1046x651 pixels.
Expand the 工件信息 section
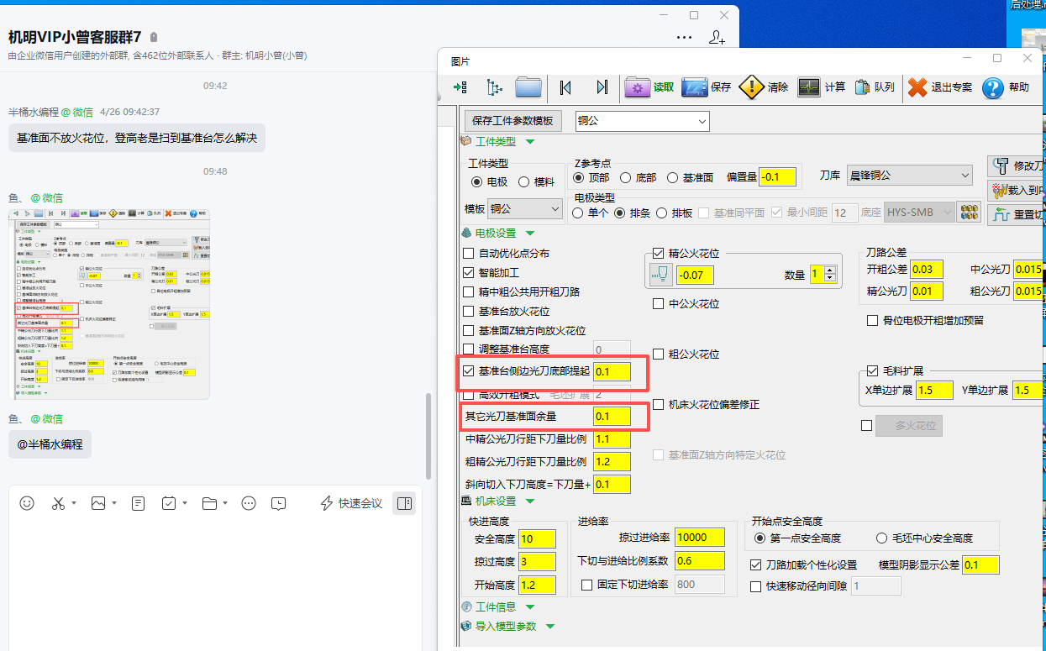click(x=530, y=606)
